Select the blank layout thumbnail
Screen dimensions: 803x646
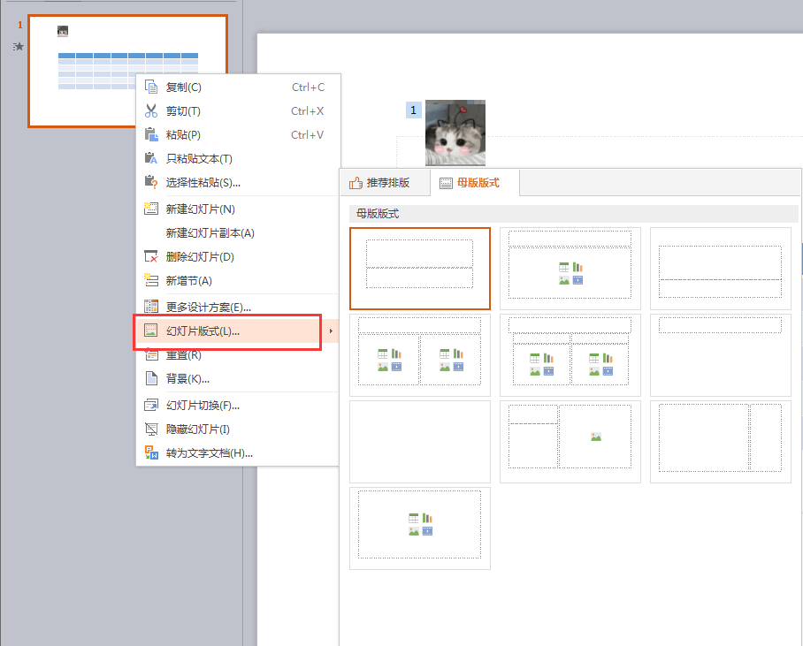420,442
